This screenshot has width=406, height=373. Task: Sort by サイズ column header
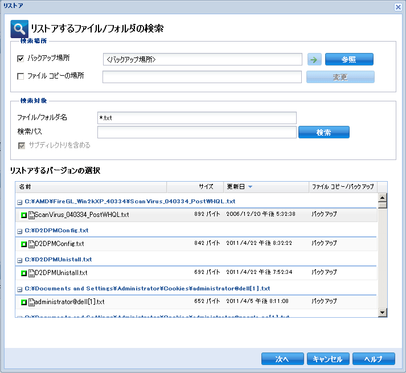[x=195, y=187]
